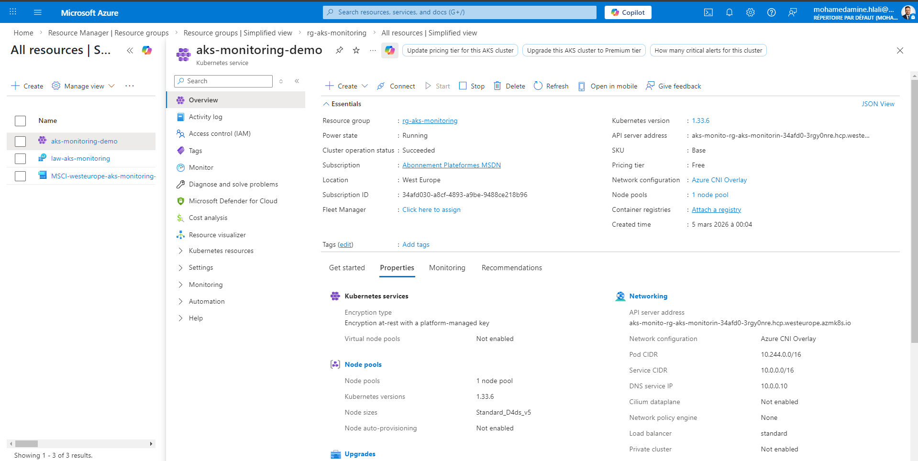Click the Copilot button in the top bar
Viewport: 918px width, 461px height.
point(627,12)
